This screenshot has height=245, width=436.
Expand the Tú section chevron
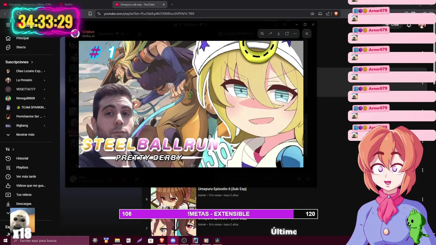pos(13,149)
